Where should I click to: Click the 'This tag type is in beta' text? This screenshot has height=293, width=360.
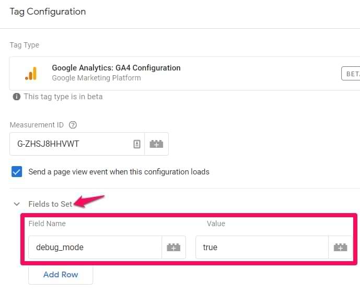[63, 97]
